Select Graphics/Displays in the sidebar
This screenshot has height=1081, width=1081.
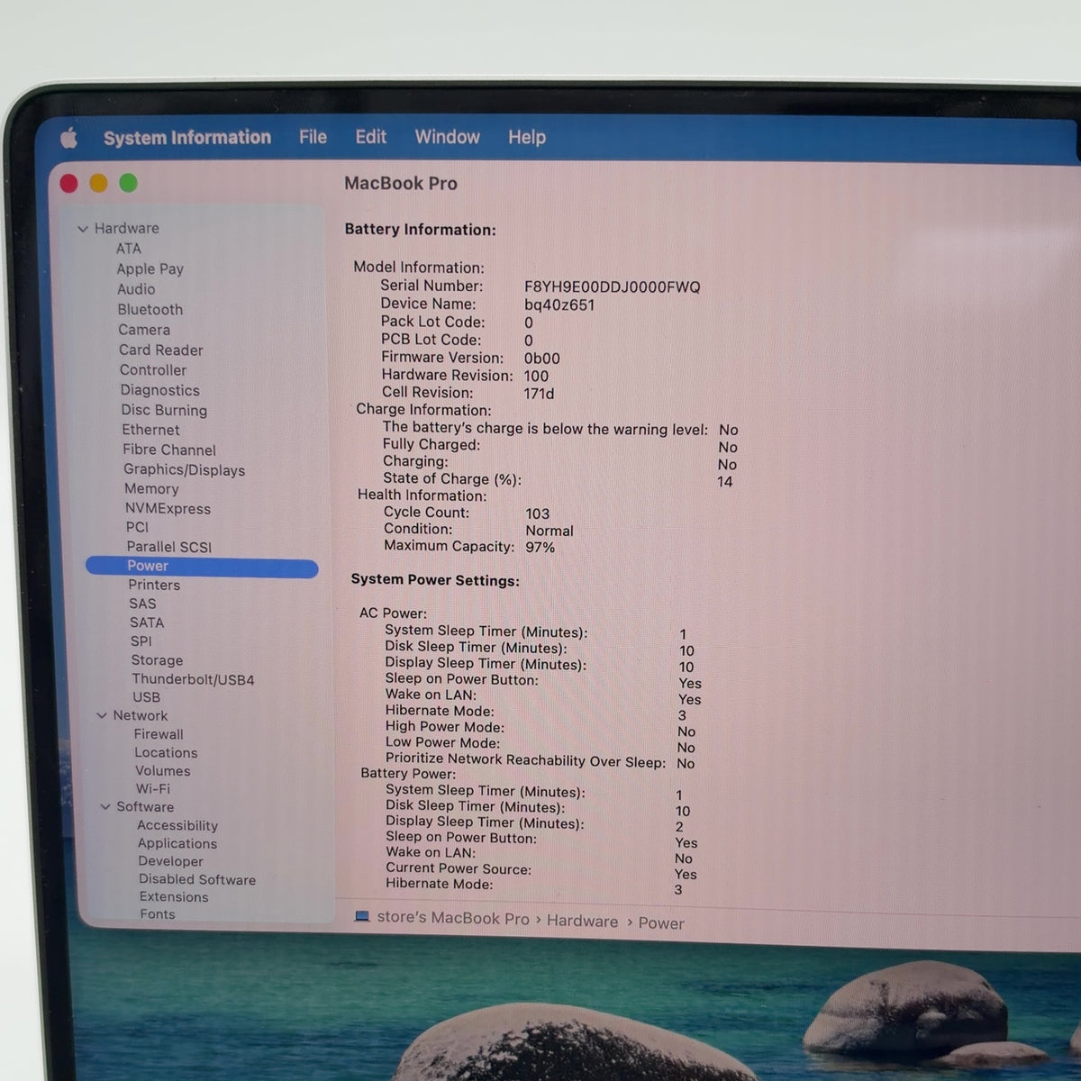pyautogui.click(x=184, y=469)
